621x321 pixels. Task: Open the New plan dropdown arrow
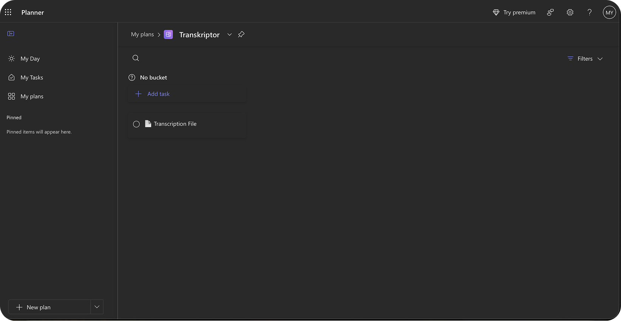tap(97, 307)
